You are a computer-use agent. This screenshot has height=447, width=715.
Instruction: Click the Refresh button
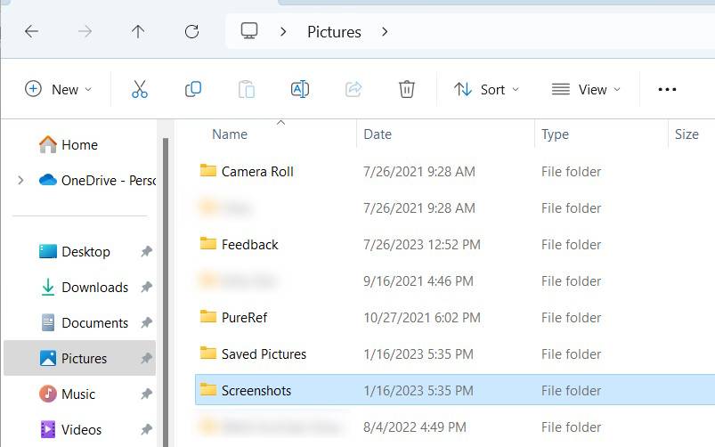pyautogui.click(x=191, y=32)
